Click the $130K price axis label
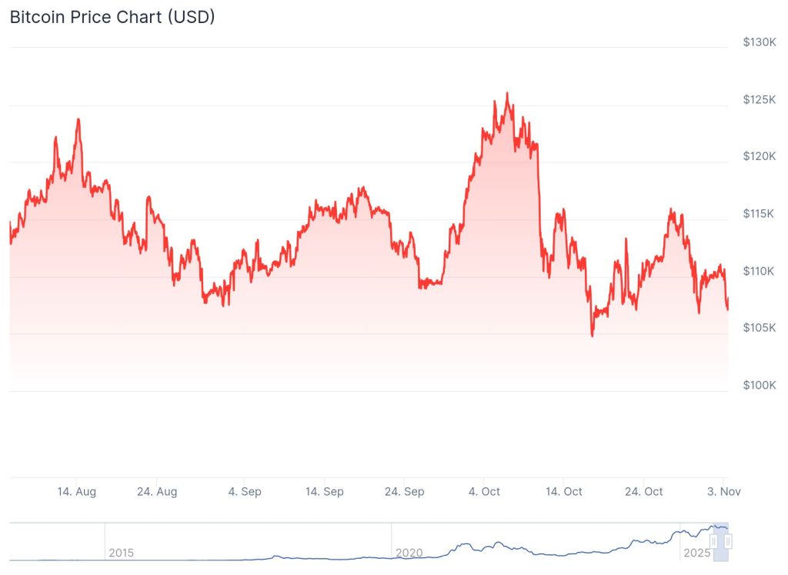788x575 pixels. tap(760, 42)
